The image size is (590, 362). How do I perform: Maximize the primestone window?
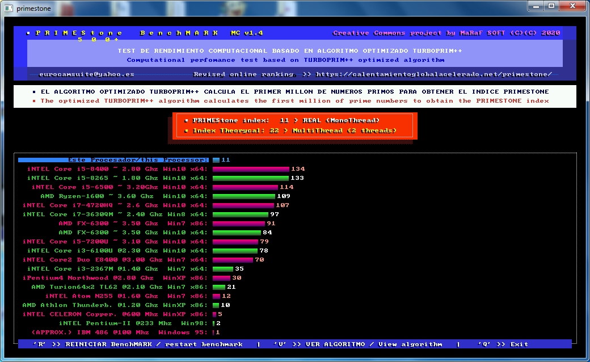coord(551,6)
